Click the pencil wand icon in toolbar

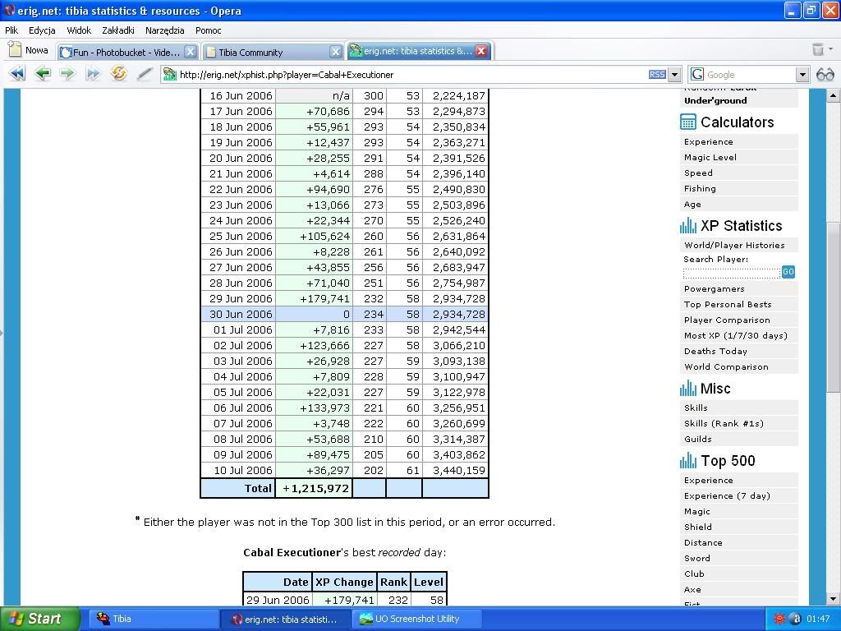145,74
